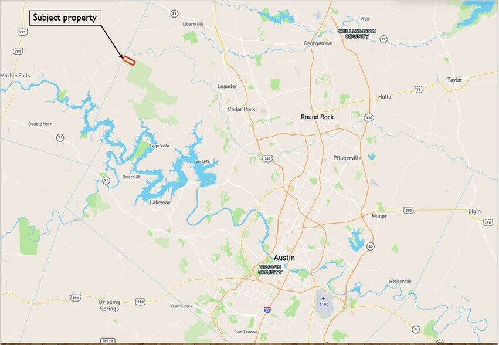Viewport: 499px width, 345px height.
Task: Click the Interstate 35 shield
Action: tap(267, 310)
